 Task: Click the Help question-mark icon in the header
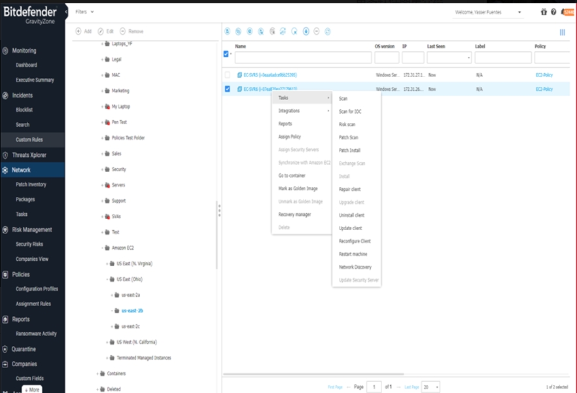tap(553, 12)
